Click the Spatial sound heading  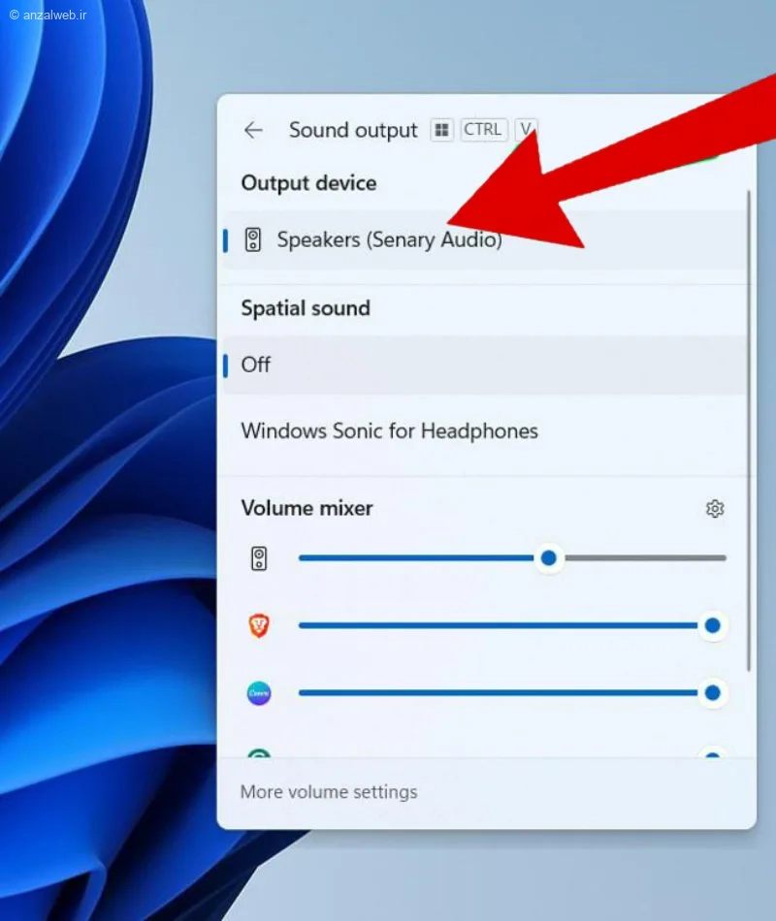(x=306, y=308)
